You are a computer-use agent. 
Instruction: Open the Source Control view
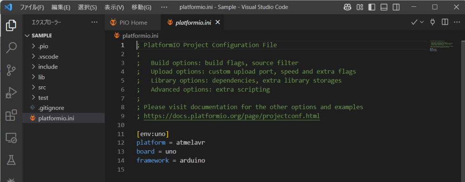tap(11, 70)
